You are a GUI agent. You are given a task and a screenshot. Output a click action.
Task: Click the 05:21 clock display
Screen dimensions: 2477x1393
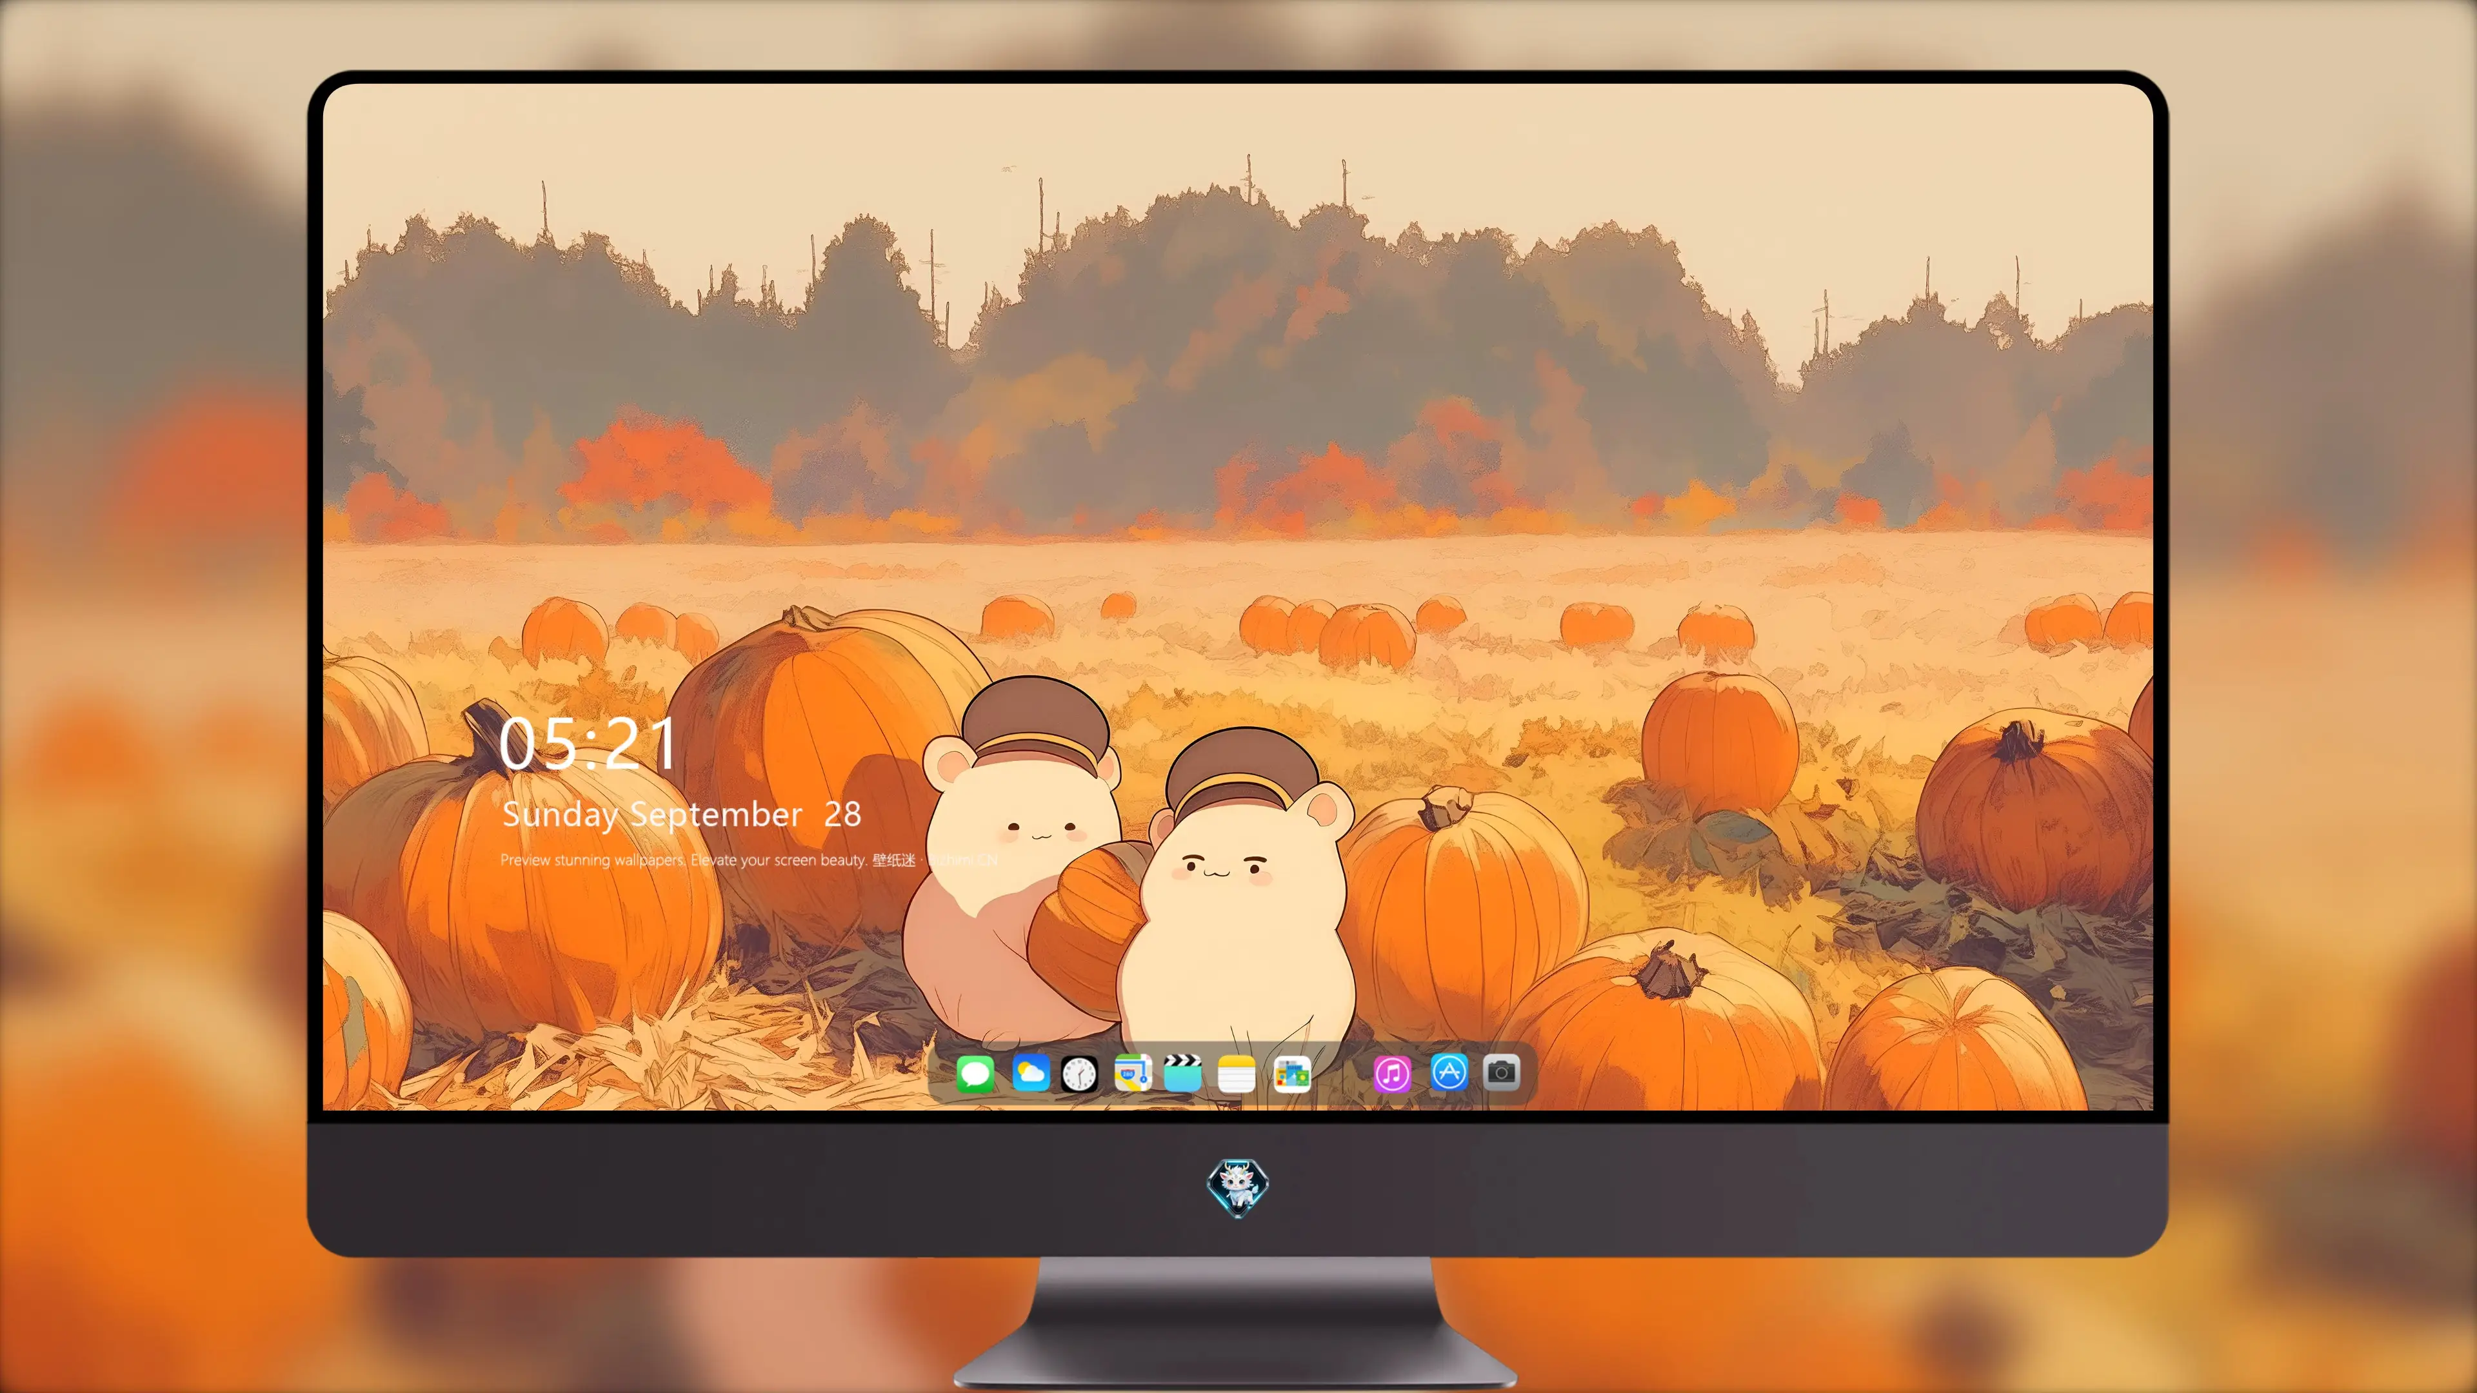point(588,744)
